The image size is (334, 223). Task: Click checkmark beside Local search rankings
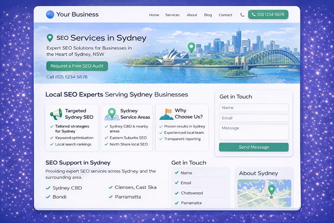[52, 144]
